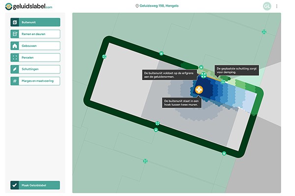
Task: Select the move marker at bottom-left of map
Action: click(x=145, y=161)
